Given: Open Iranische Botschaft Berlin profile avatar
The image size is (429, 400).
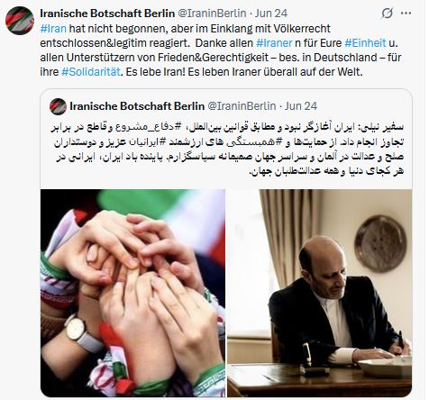Looking at the screenshot, I should pos(20,21).
